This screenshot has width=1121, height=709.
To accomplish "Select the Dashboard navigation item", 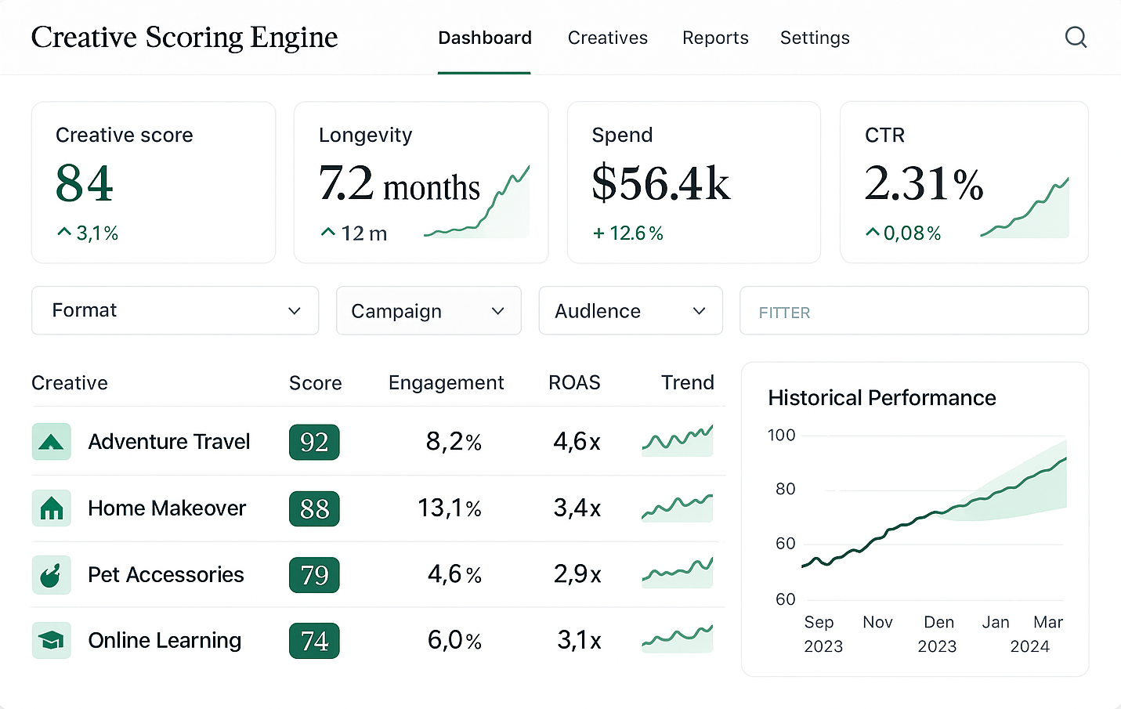I will [484, 38].
